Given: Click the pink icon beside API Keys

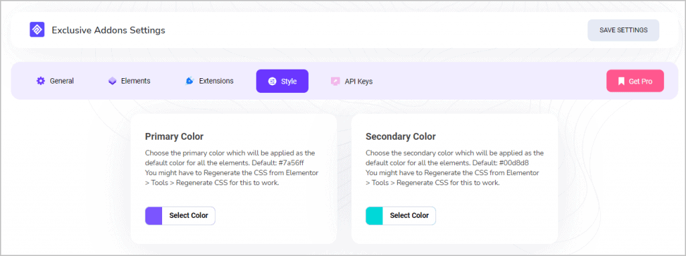Looking at the screenshot, I should click(x=335, y=82).
